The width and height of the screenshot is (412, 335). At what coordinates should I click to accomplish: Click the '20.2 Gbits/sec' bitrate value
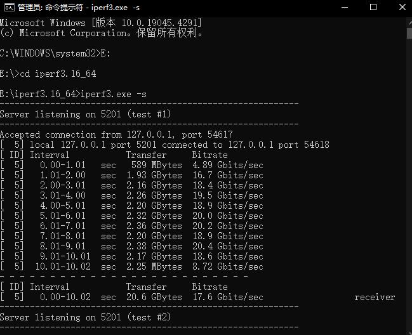click(x=227, y=226)
